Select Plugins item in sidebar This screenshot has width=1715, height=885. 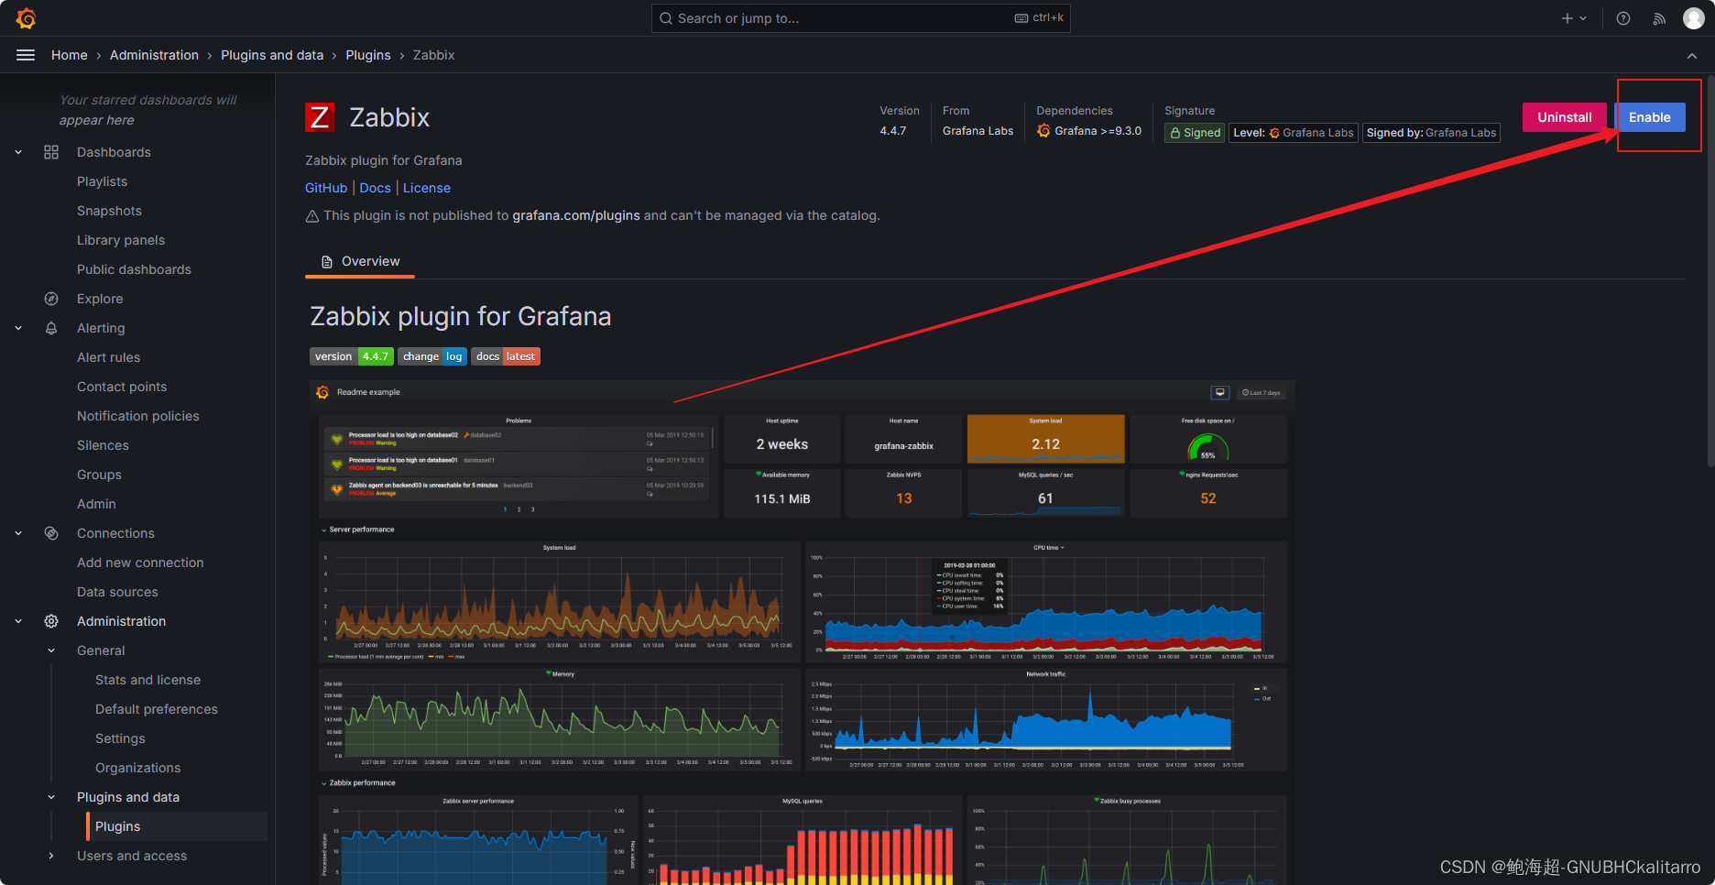coord(177,826)
